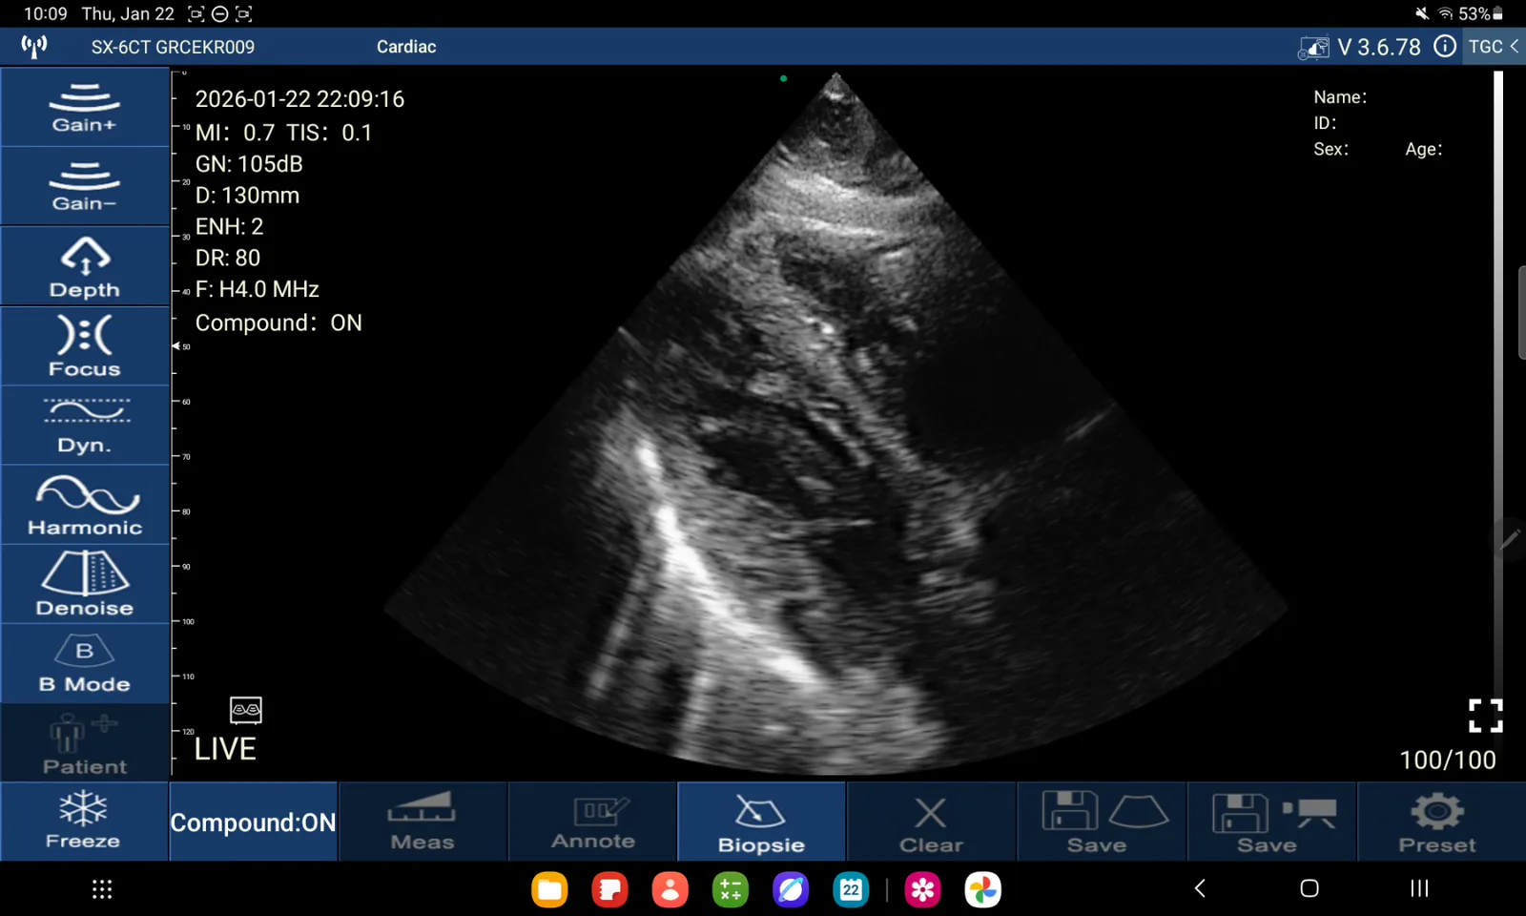Open the edge panel pencil handle
Screen dimensions: 1526x916
coord(1510,539)
